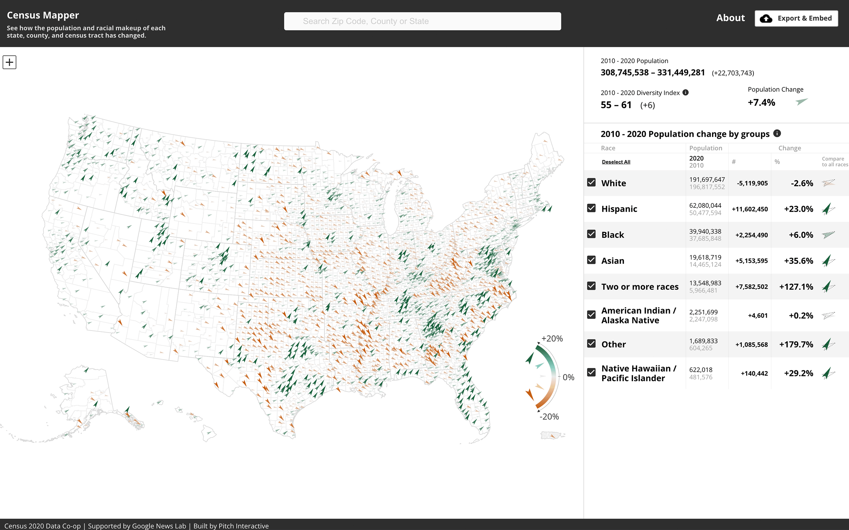Viewport: 849px width, 530px height.
Task: Click the Deselect All link
Action: tap(616, 162)
